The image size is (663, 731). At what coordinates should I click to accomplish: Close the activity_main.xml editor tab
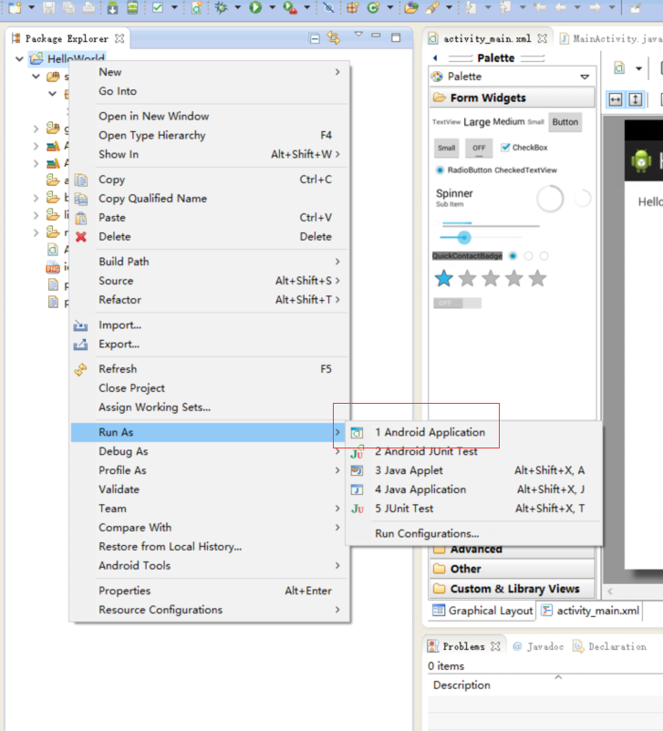click(542, 39)
